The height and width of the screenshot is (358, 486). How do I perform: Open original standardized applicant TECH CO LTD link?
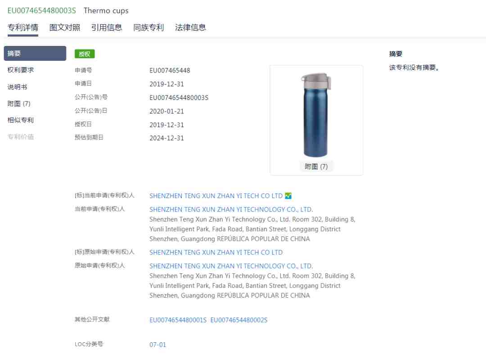click(216, 252)
